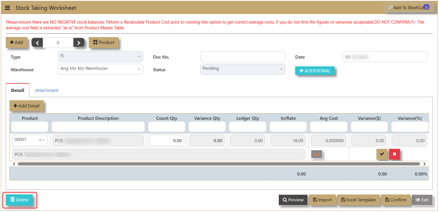The image size is (439, 212).
Task: Go to previous record arrow
Action: (x=37, y=43)
